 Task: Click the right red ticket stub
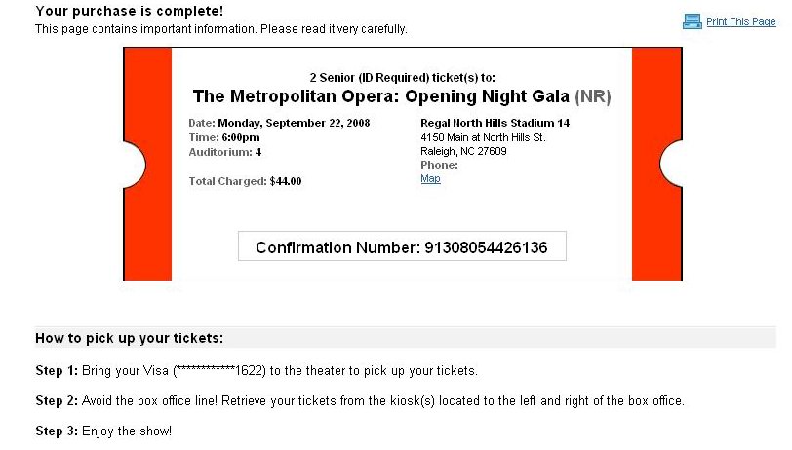coord(657,164)
